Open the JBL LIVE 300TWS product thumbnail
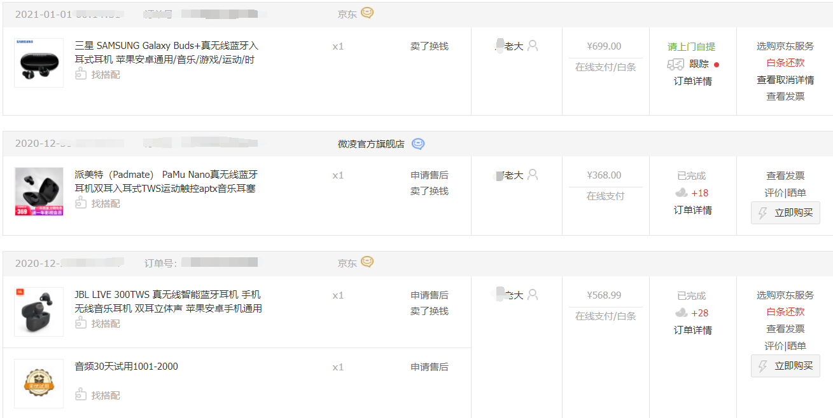This screenshot has width=833, height=418. pyautogui.click(x=39, y=312)
